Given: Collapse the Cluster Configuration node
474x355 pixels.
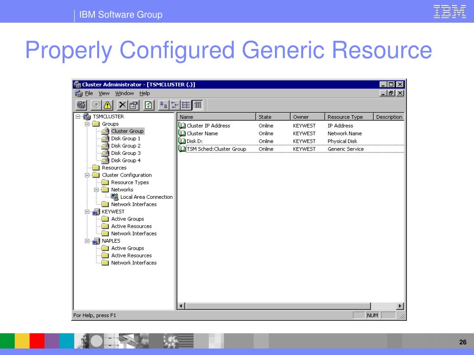Looking at the screenshot, I should [87, 175].
